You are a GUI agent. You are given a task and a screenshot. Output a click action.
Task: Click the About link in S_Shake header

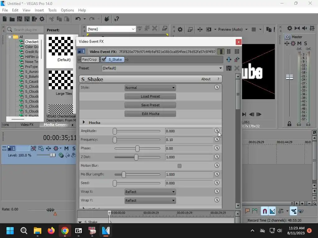(x=206, y=79)
